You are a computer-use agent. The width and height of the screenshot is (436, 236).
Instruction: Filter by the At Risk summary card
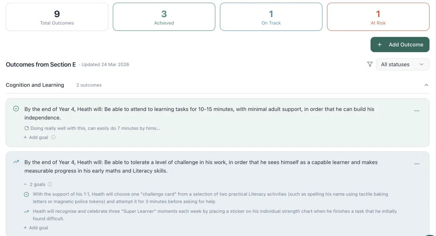point(378,17)
